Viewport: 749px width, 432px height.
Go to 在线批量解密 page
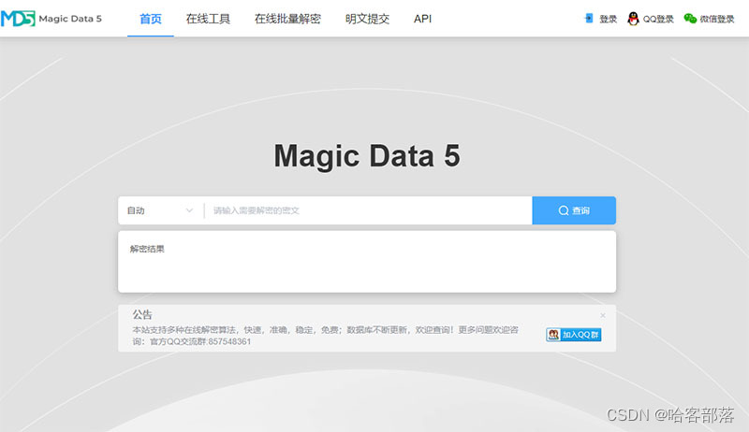click(x=287, y=19)
